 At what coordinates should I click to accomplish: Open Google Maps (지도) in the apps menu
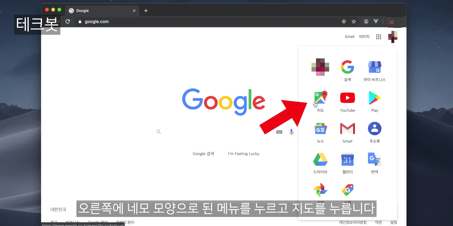(x=320, y=102)
